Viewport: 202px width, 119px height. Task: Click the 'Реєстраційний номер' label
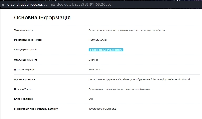click(28, 40)
